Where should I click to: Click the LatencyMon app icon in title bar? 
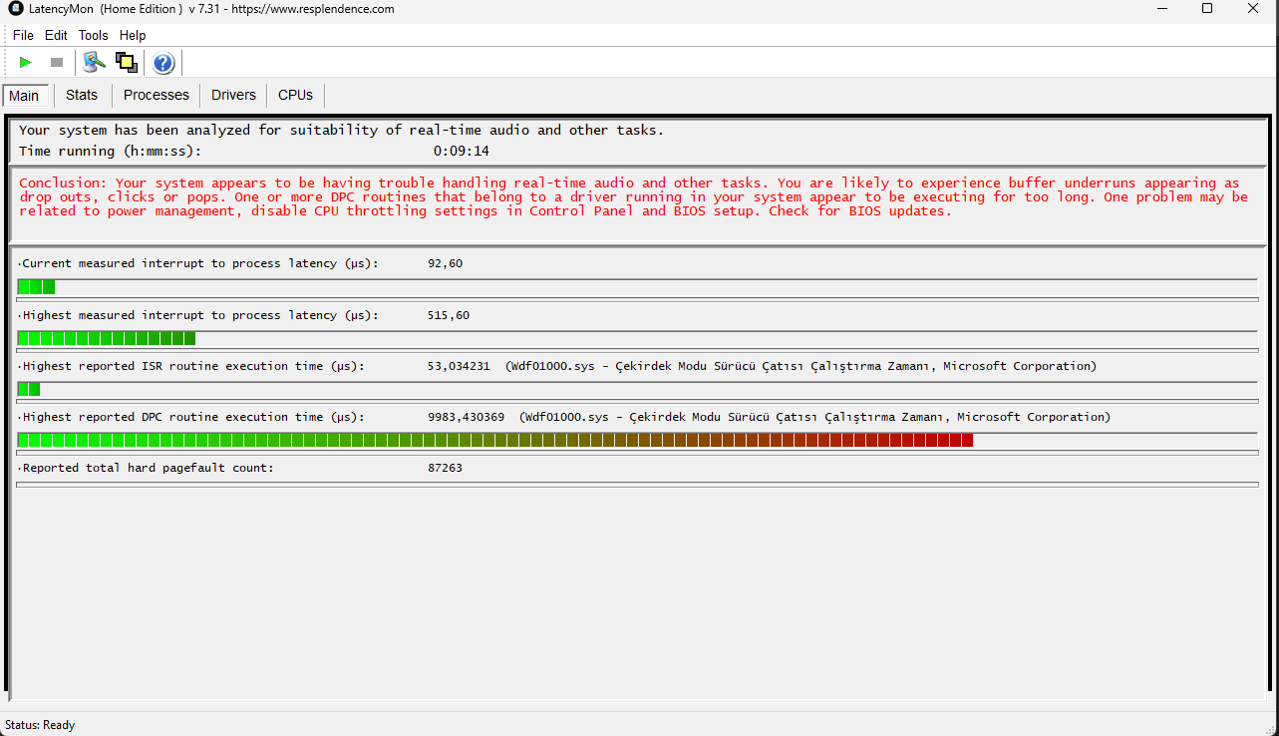16,9
